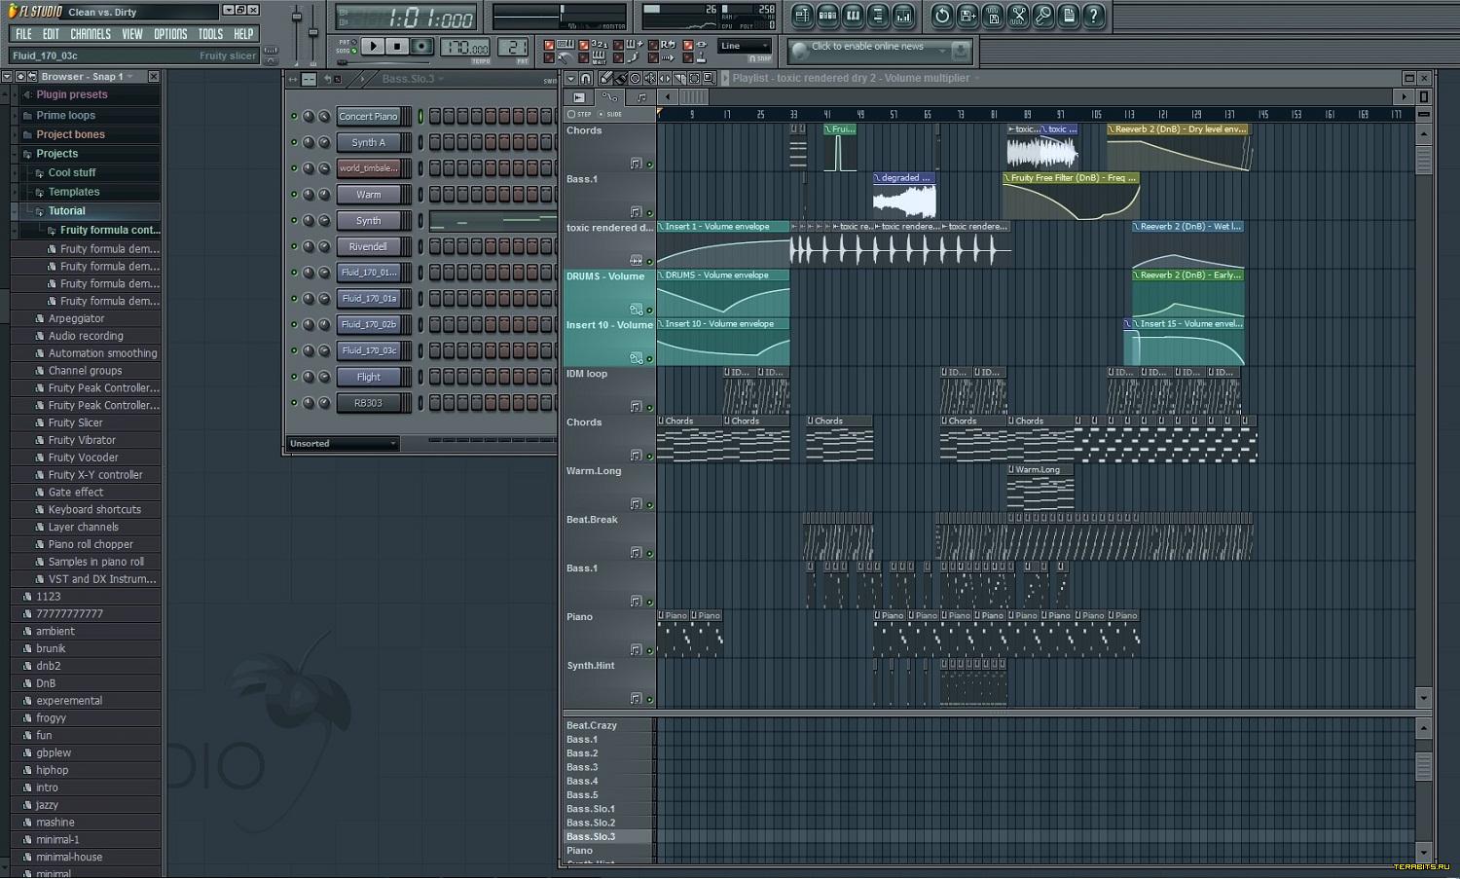This screenshot has height=879, width=1460.
Task: Select the Step radio option in playlist
Action: pyautogui.click(x=572, y=114)
